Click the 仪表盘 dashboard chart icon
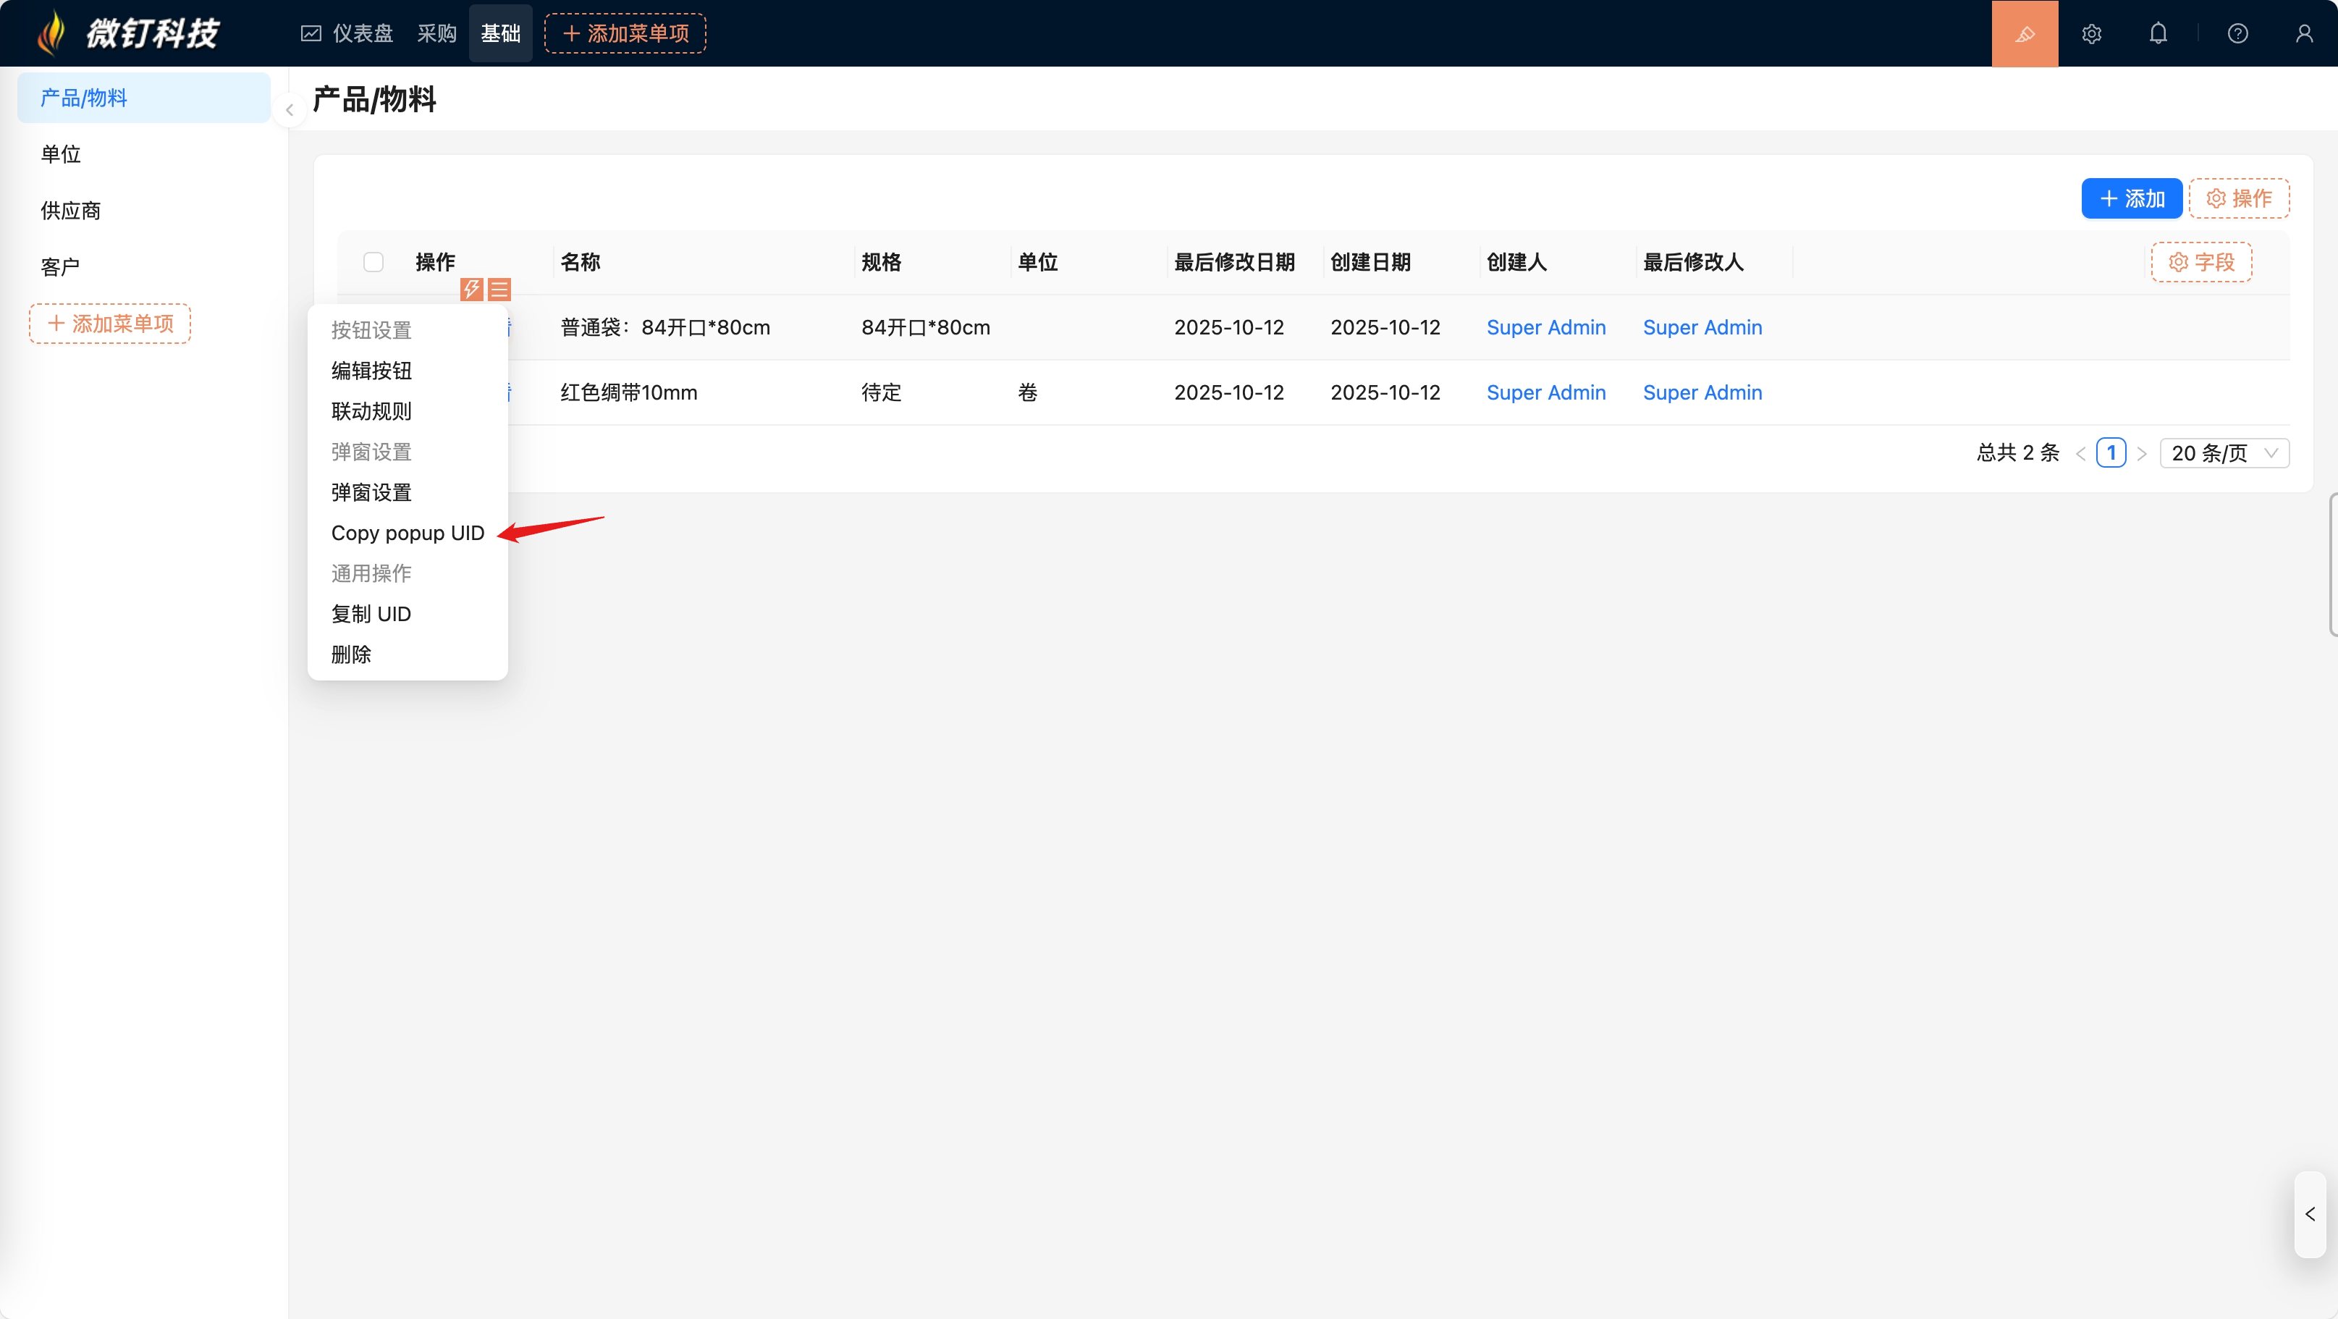This screenshot has height=1319, width=2338. click(x=311, y=33)
